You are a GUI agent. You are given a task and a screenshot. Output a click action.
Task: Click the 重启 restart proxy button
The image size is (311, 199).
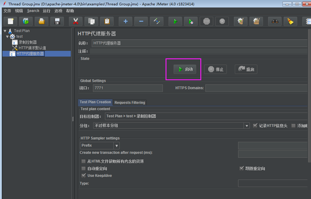(x=246, y=69)
